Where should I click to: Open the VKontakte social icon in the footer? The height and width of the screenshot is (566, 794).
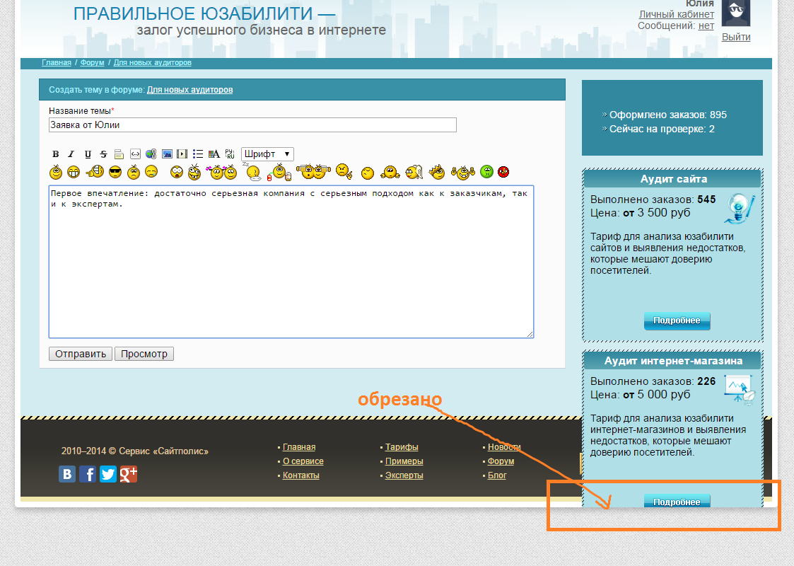[x=67, y=474]
